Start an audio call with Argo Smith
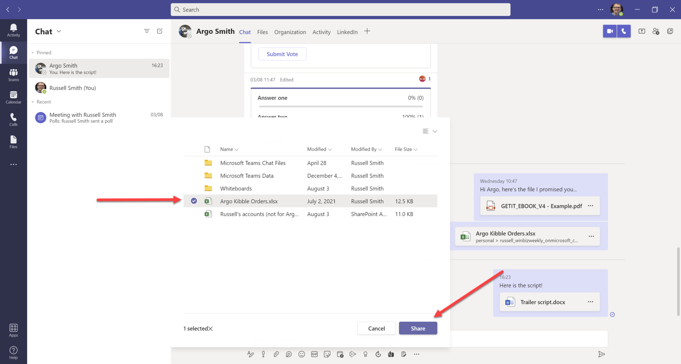Screen dimensions: 681x364 coord(624,31)
